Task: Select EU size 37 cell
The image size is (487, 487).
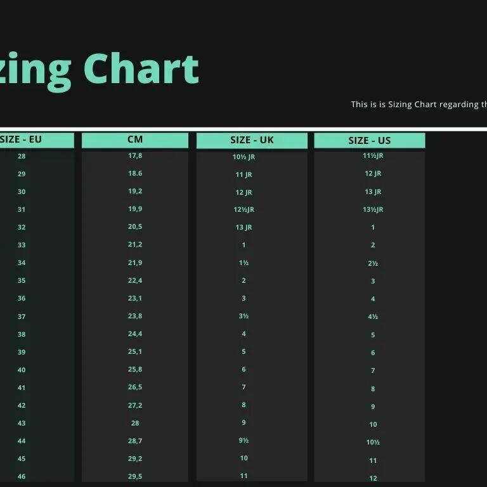Action: (22, 316)
